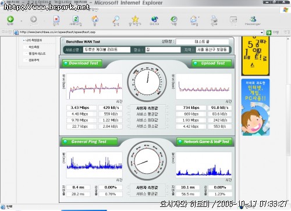Click the page vertical scrollbar
The image size is (291, 211).
point(288,119)
